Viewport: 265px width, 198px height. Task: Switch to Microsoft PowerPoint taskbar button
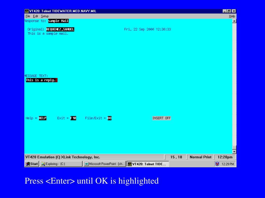pyautogui.click(x=105, y=164)
